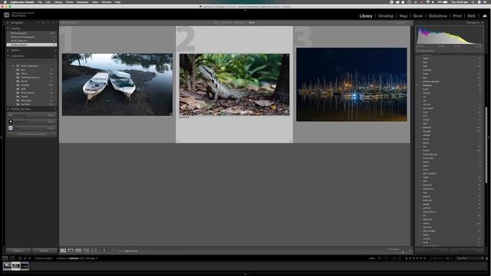Open the Book module
The width and height of the screenshot is (491, 276).
(x=418, y=15)
